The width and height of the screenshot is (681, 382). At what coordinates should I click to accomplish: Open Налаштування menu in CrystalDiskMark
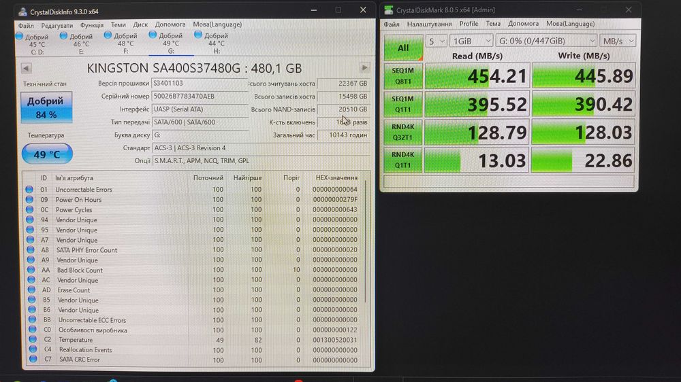pos(429,24)
